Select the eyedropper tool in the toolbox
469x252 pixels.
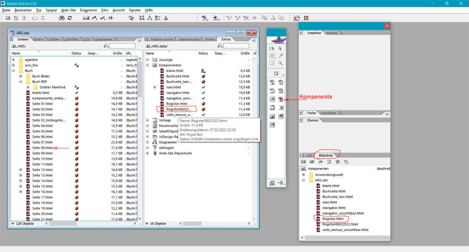(x=280, y=56)
